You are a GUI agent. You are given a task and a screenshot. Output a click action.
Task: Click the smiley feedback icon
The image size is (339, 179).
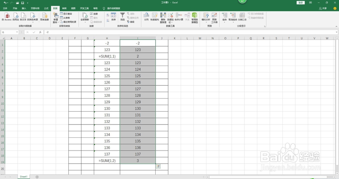(x=335, y=8)
